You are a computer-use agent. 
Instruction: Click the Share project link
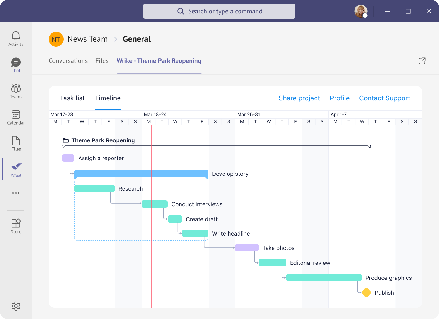[x=299, y=98]
